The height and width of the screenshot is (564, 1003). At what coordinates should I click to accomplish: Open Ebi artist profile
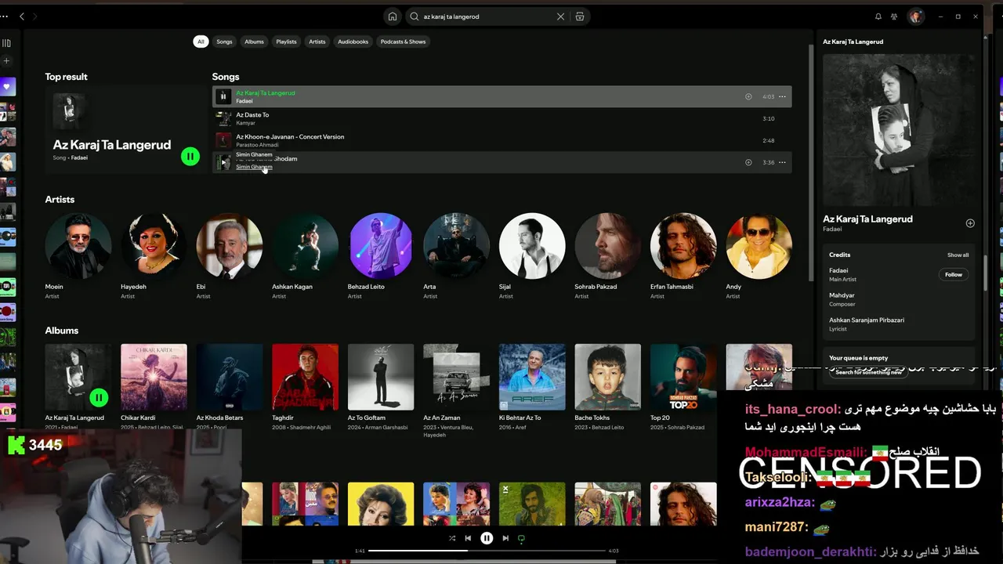pyautogui.click(x=229, y=246)
